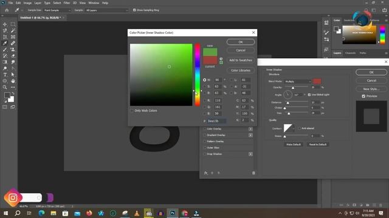The image size is (389, 218).
Task: Select the Rectangular Marquee tool
Action: pos(13,24)
